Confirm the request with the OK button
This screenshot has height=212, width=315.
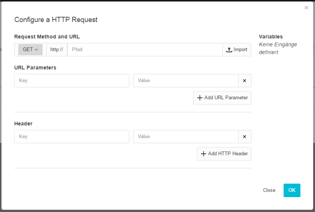click(x=292, y=190)
